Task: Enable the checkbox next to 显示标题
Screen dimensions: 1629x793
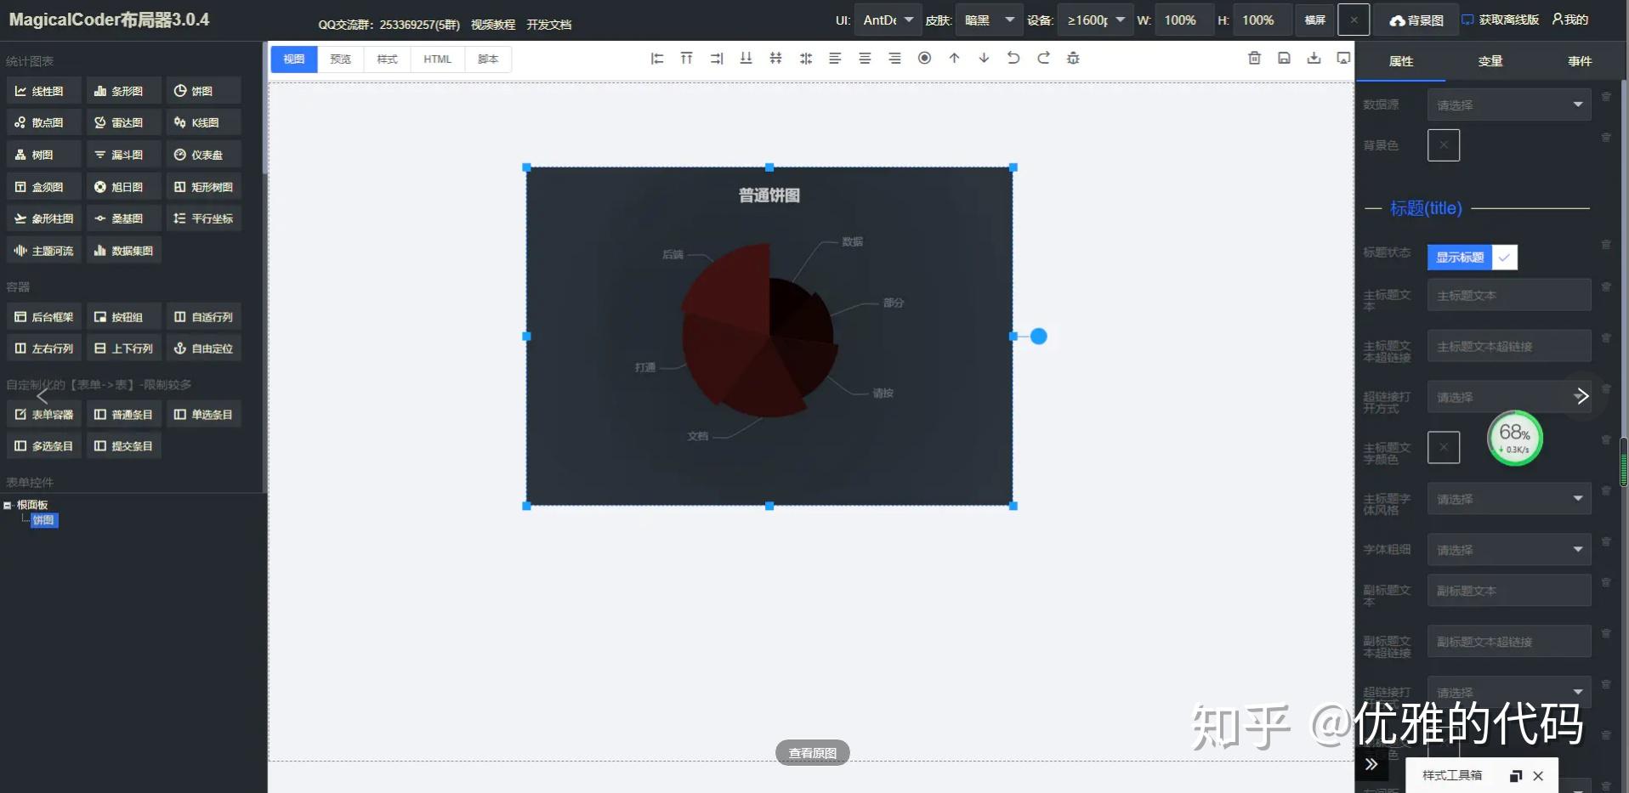Action: click(x=1505, y=257)
